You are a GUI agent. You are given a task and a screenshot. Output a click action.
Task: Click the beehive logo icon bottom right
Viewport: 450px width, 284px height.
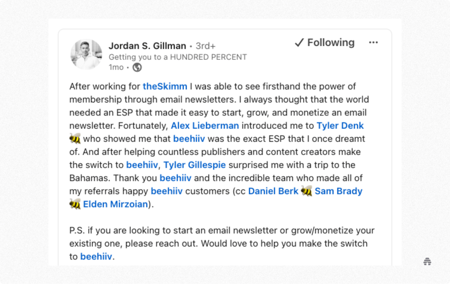(427, 262)
